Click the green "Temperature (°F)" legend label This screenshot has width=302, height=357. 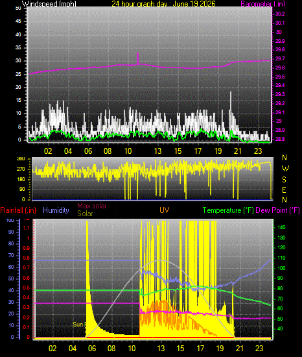pyautogui.click(x=228, y=210)
